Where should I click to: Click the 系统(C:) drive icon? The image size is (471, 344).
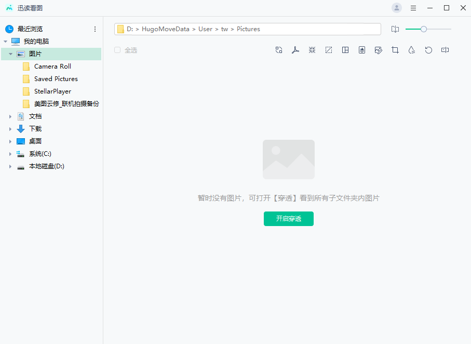[x=20, y=154]
